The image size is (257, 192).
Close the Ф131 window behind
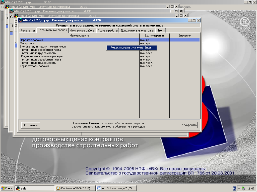[181, 11]
